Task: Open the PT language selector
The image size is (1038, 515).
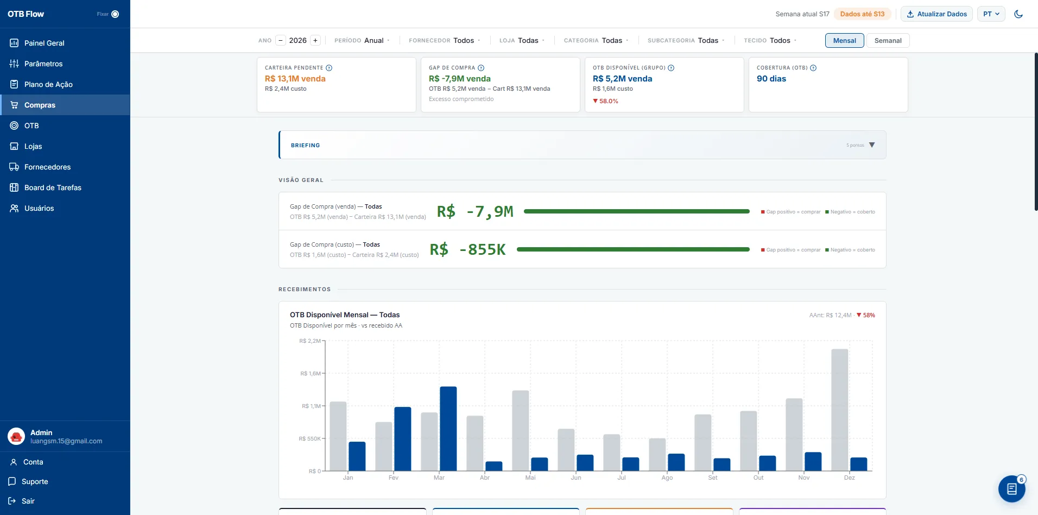Action: pos(991,14)
